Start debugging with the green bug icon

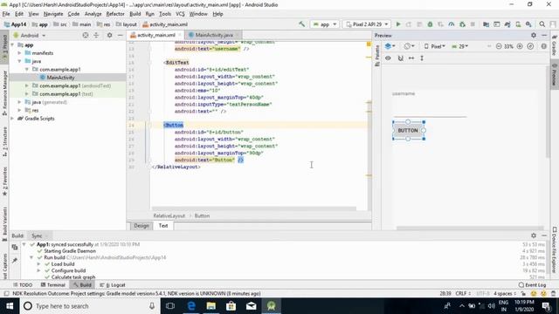pyautogui.click(x=430, y=24)
